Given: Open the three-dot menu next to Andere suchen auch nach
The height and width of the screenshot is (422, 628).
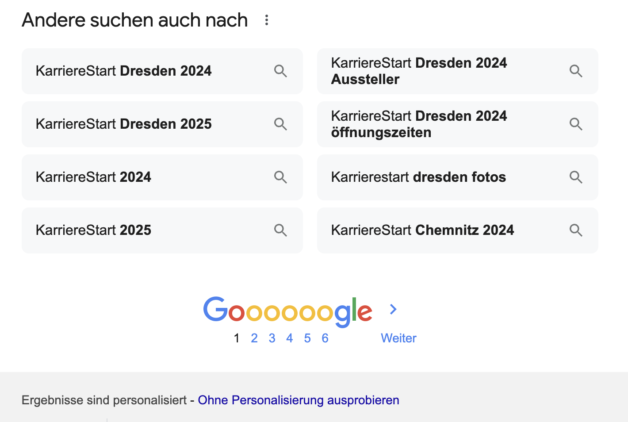Looking at the screenshot, I should coord(266,20).
